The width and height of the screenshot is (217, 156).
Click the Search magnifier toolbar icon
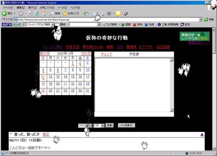click(52, 14)
